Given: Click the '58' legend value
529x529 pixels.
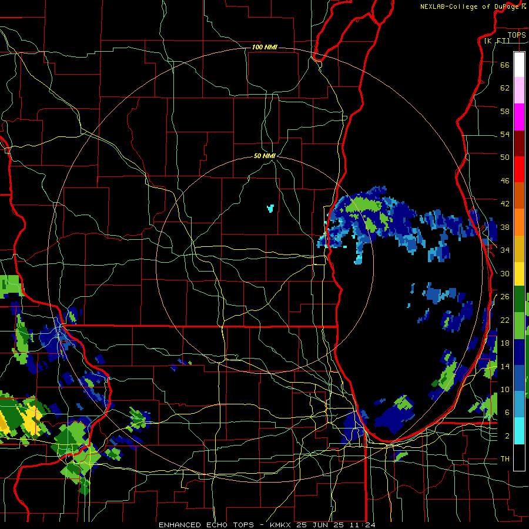Looking at the screenshot, I should pos(505,111).
